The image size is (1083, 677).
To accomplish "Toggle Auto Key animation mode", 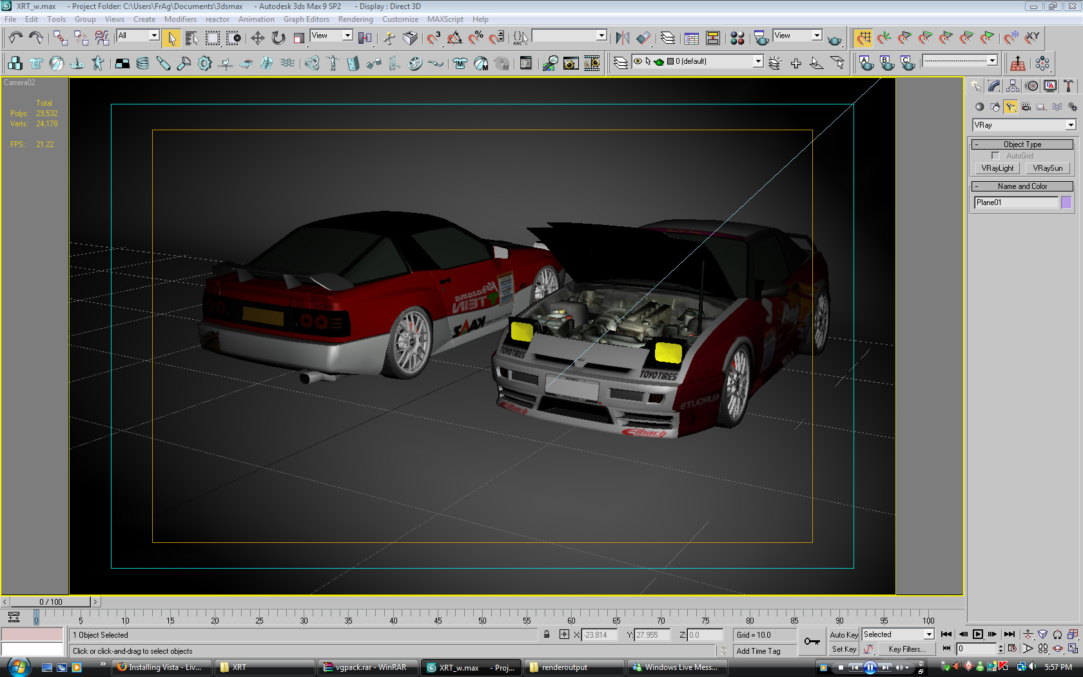I will pyautogui.click(x=843, y=635).
